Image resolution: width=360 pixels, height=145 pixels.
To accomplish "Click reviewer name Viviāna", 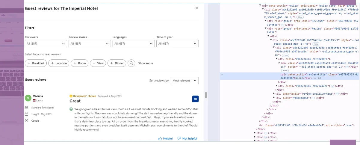I will [38, 96].
